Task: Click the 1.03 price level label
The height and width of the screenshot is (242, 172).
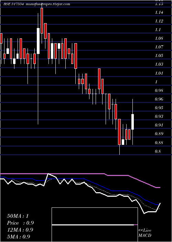Action: point(159,64)
